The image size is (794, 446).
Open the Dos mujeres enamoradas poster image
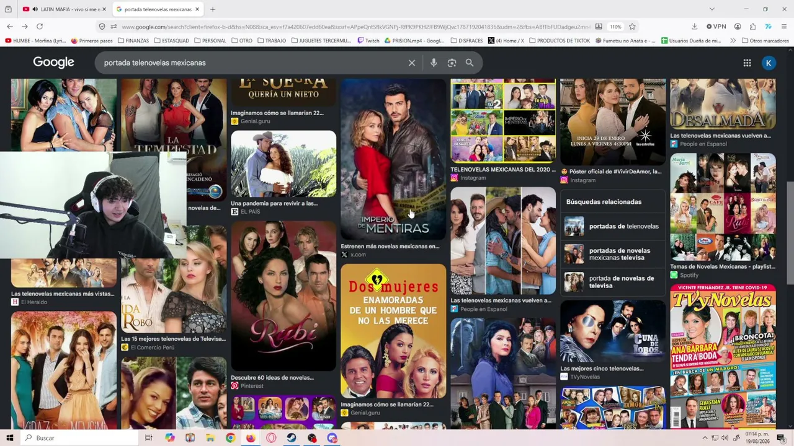393,331
